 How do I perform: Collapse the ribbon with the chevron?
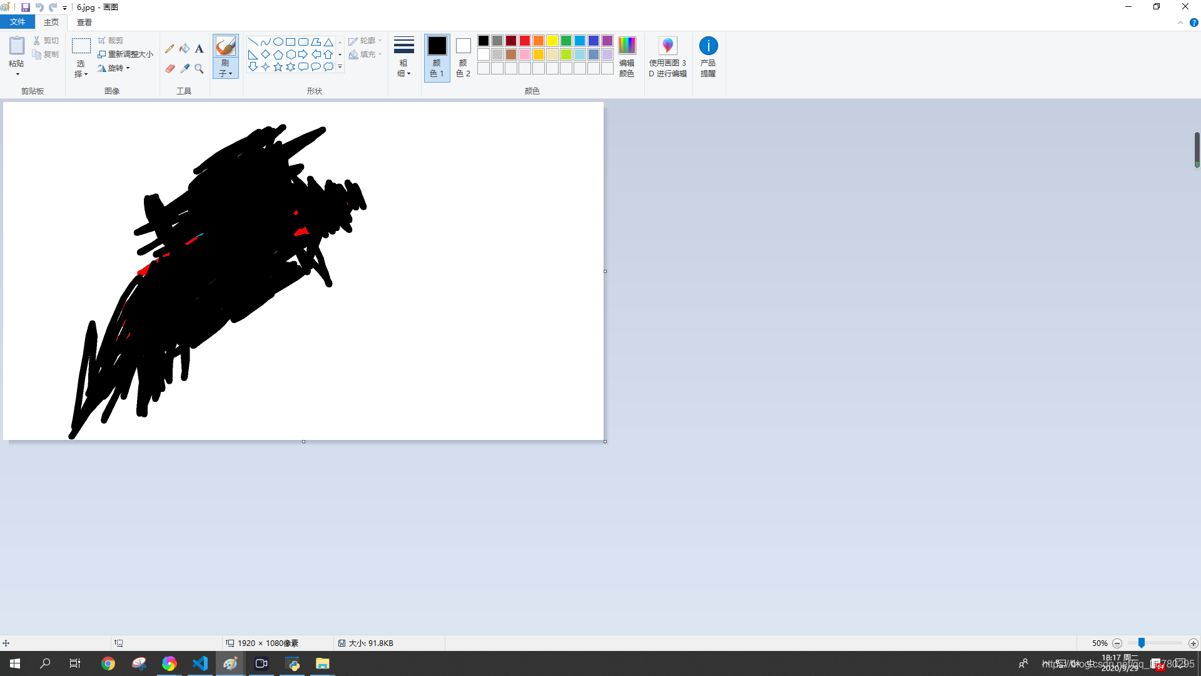coord(1180,23)
